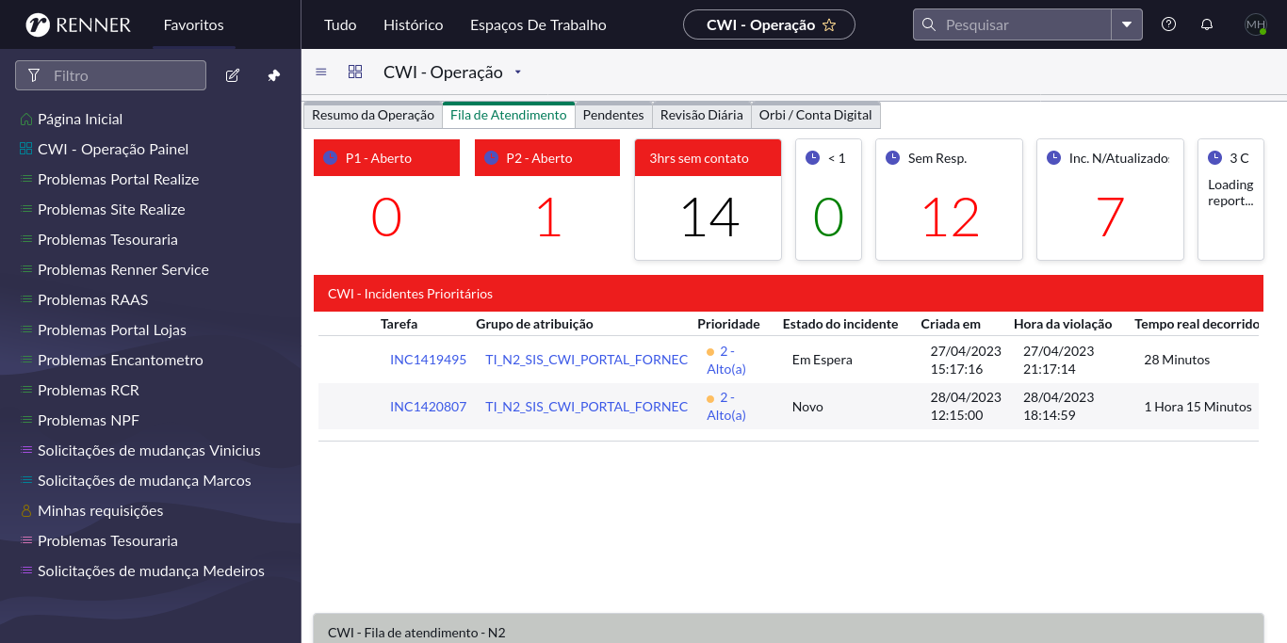
Task: Open Solicitações de mudança Marcos
Action: [x=144, y=480]
